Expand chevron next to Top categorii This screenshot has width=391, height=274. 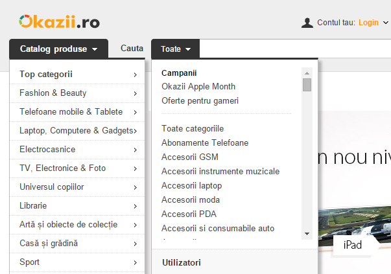(135, 74)
